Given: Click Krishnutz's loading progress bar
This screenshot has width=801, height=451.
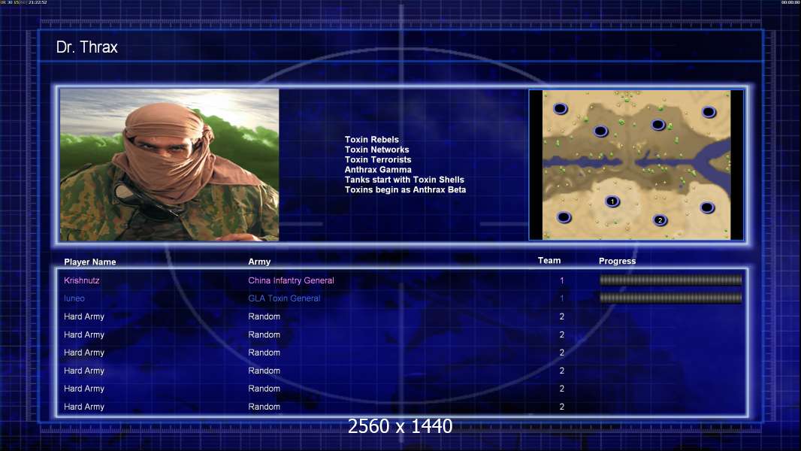Looking at the screenshot, I should [x=670, y=280].
